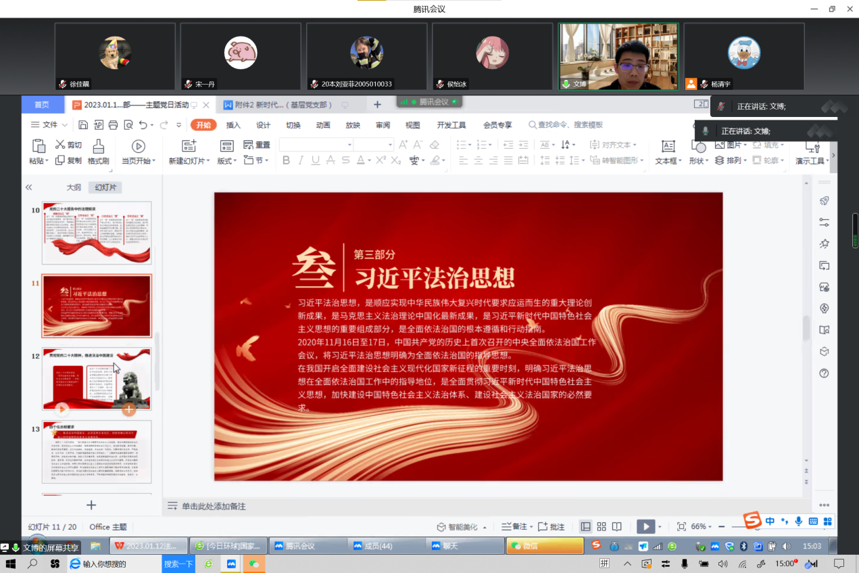This screenshot has width=859, height=573.
Task: Open the 插入 ribbon tab
Action: 233,125
